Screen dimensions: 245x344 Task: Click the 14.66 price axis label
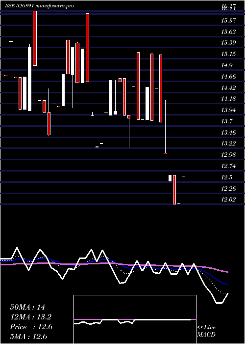pos(228,77)
